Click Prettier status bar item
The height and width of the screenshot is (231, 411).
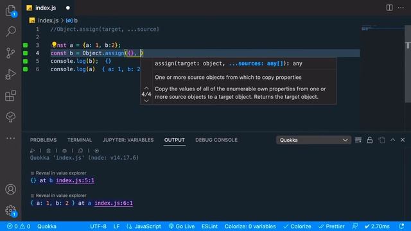331,227
